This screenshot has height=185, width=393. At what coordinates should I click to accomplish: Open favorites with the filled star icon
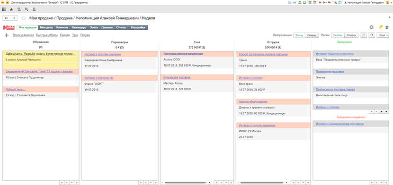click(x=11, y=9)
